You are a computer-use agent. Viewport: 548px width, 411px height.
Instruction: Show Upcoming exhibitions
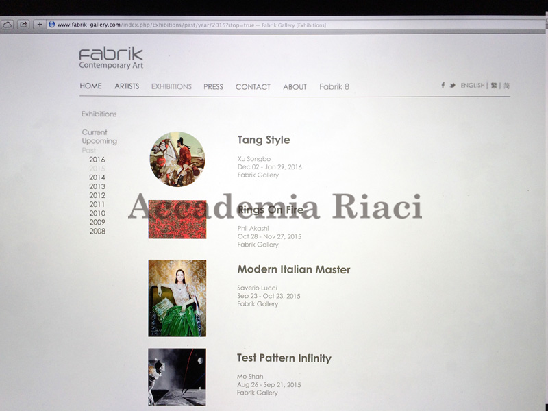click(99, 141)
